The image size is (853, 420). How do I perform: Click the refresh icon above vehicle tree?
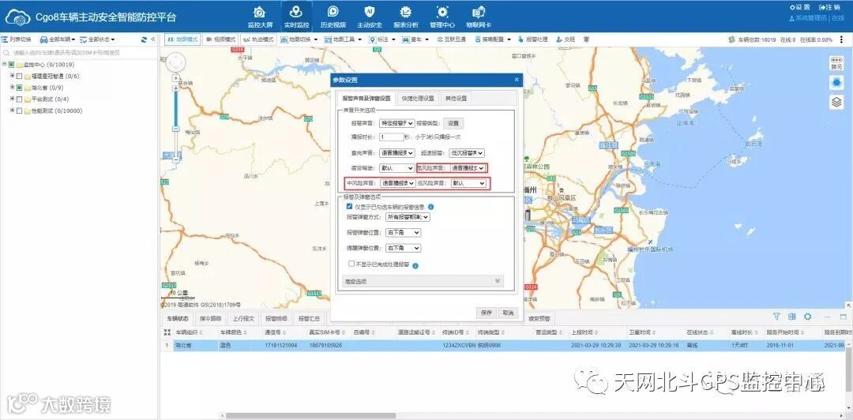click(x=144, y=39)
